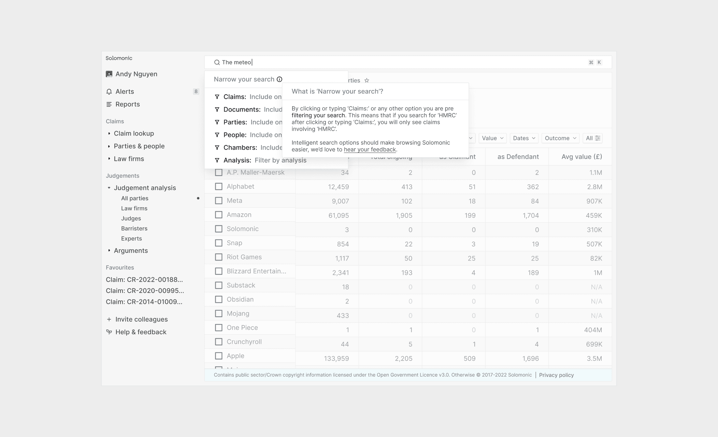Select the Amazon row checkbox
The image size is (718, 437).
(x=219, y=215)
